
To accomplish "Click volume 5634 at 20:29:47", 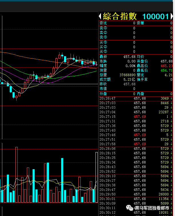I will 165,190.
